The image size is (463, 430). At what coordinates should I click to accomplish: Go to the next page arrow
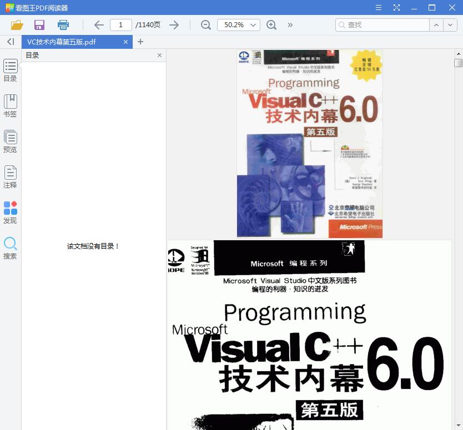(174, 25)
